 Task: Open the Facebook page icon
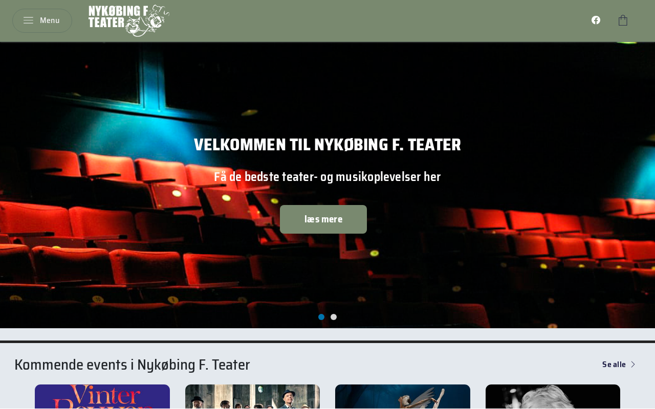(x=596, y=20)
